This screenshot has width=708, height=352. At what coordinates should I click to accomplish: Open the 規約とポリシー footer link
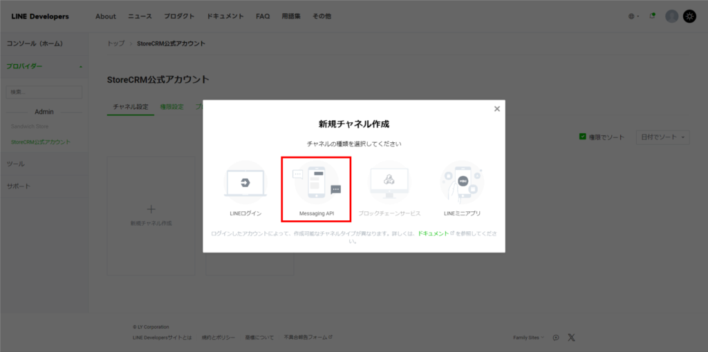point(218,337)
